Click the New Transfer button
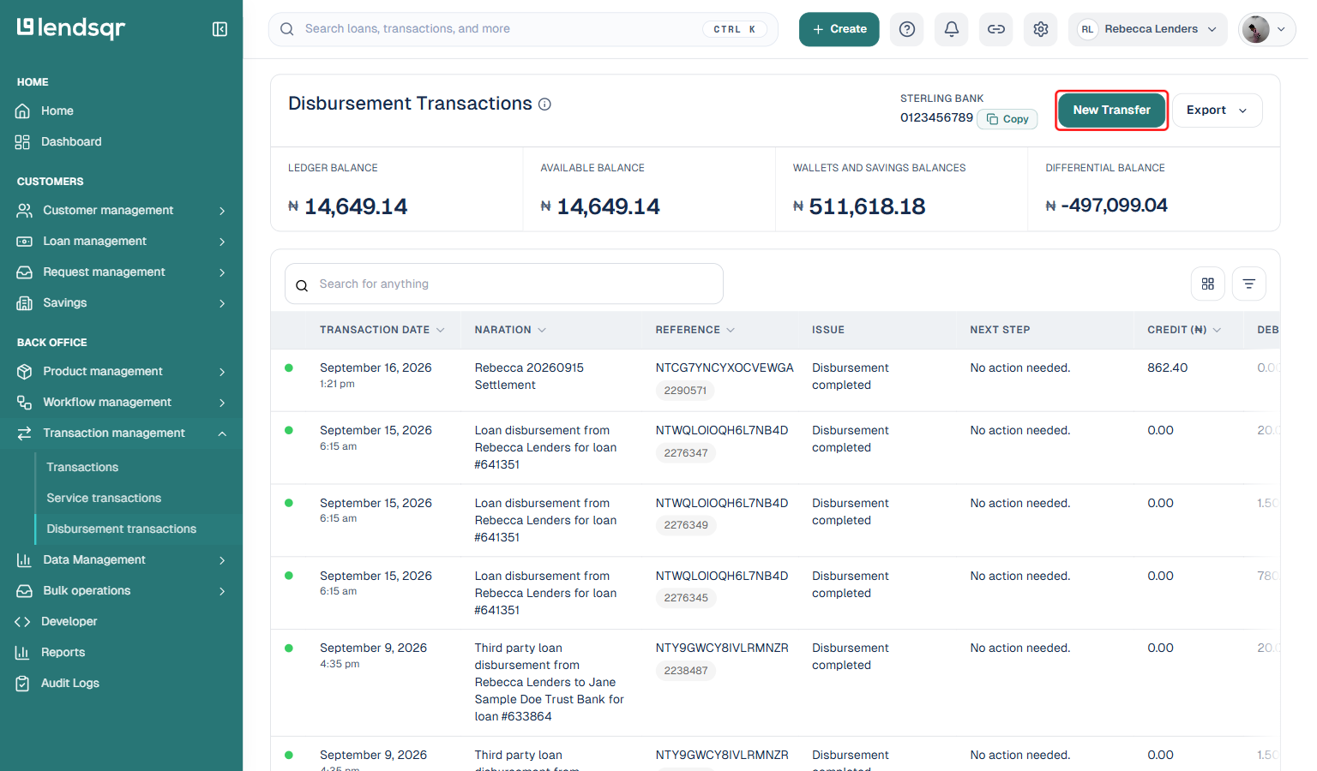Screen dimensions: 1317x771 (x=1112, y=111)
